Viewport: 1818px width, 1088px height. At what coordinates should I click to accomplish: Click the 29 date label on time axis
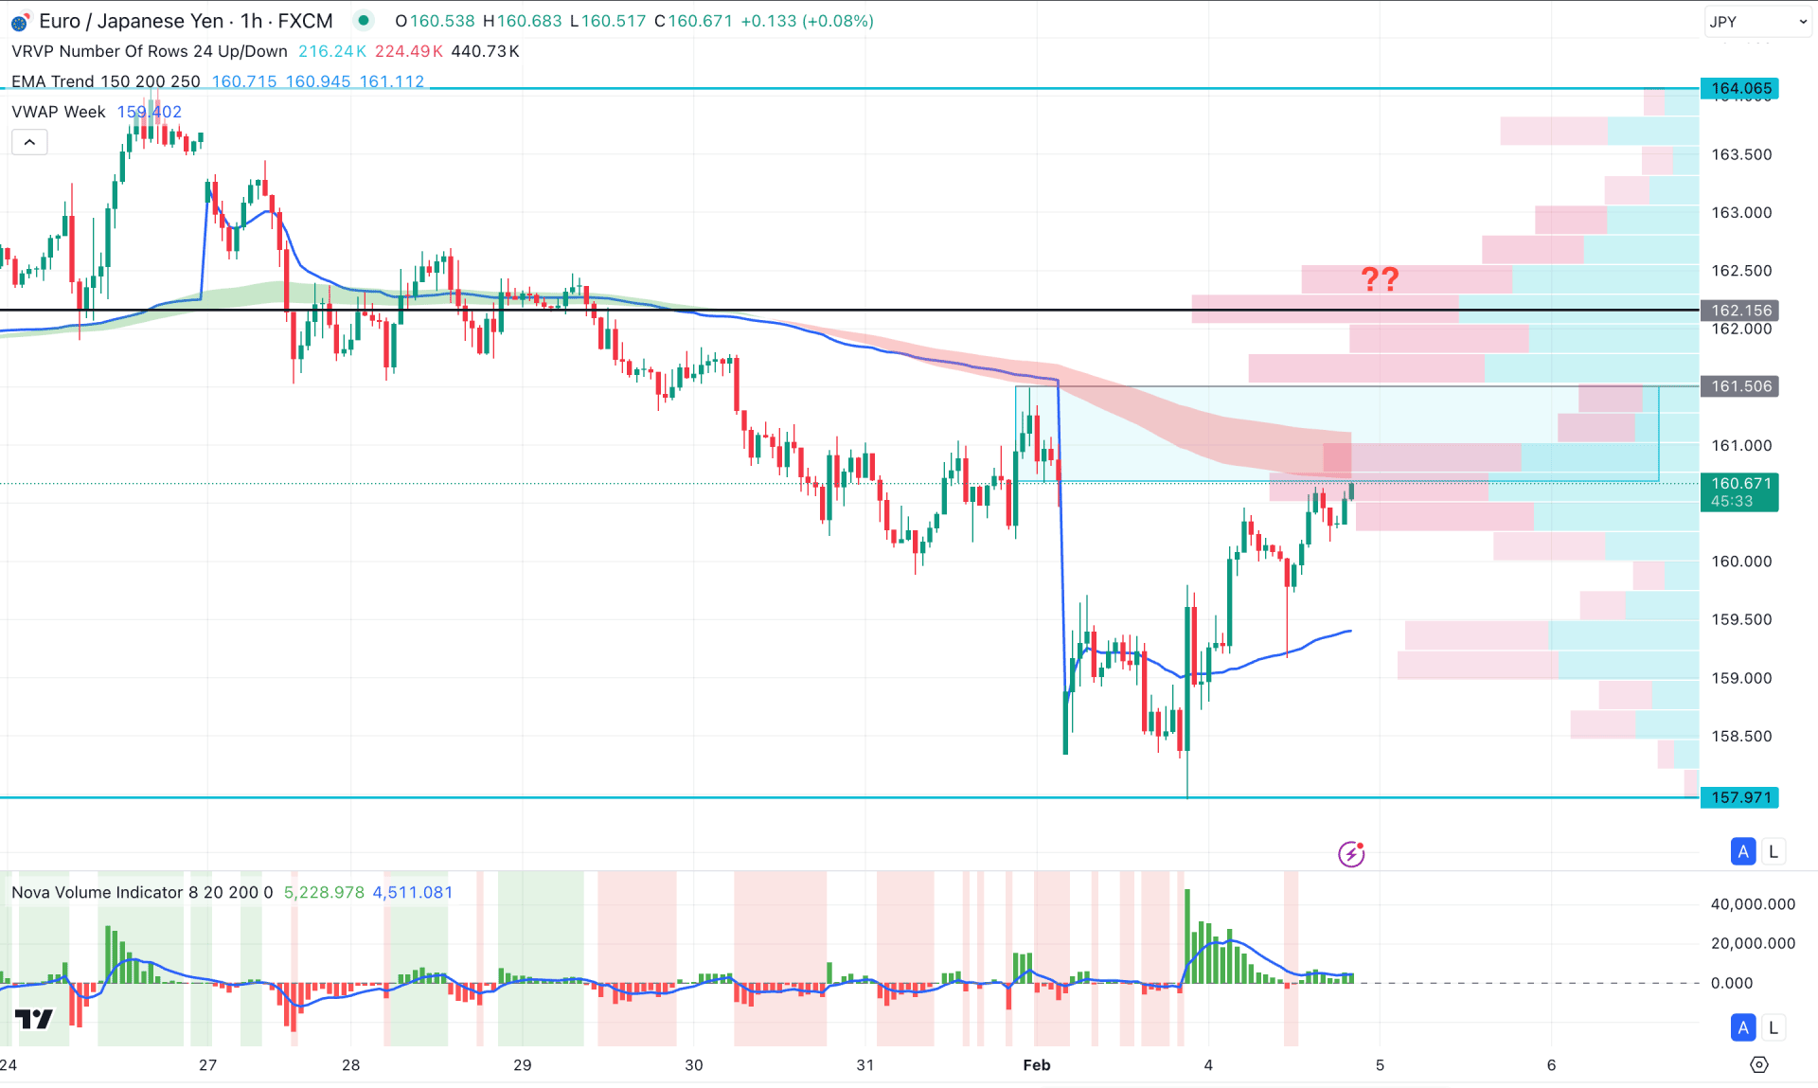click(523, 1064)
